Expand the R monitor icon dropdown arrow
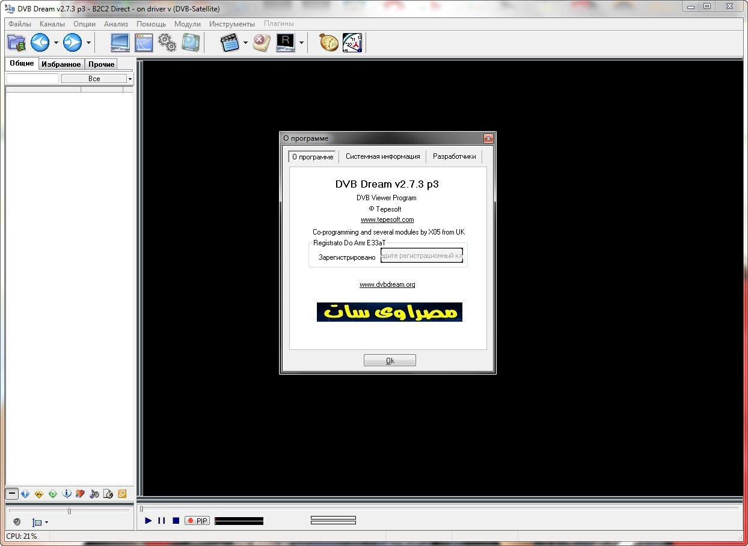This screenshot has width=748, height=546. 301,43
